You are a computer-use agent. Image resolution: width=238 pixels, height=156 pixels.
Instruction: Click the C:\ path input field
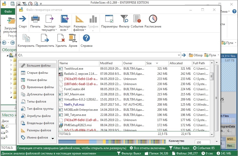point(98,55)
